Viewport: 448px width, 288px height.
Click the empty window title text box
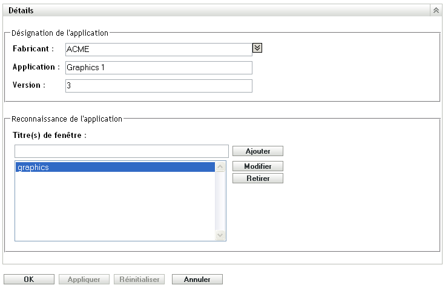[x=121, y=151]
